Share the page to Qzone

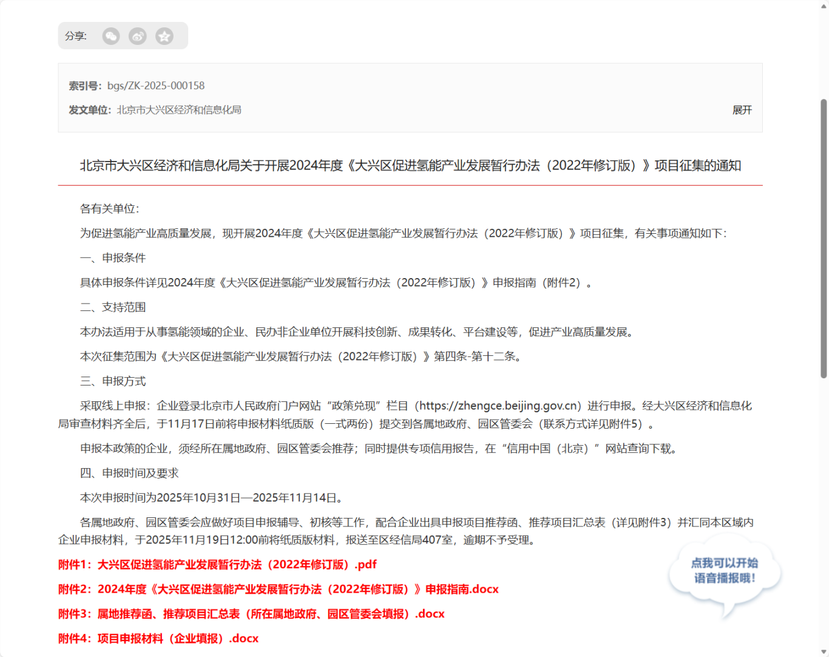click(164, 36)
